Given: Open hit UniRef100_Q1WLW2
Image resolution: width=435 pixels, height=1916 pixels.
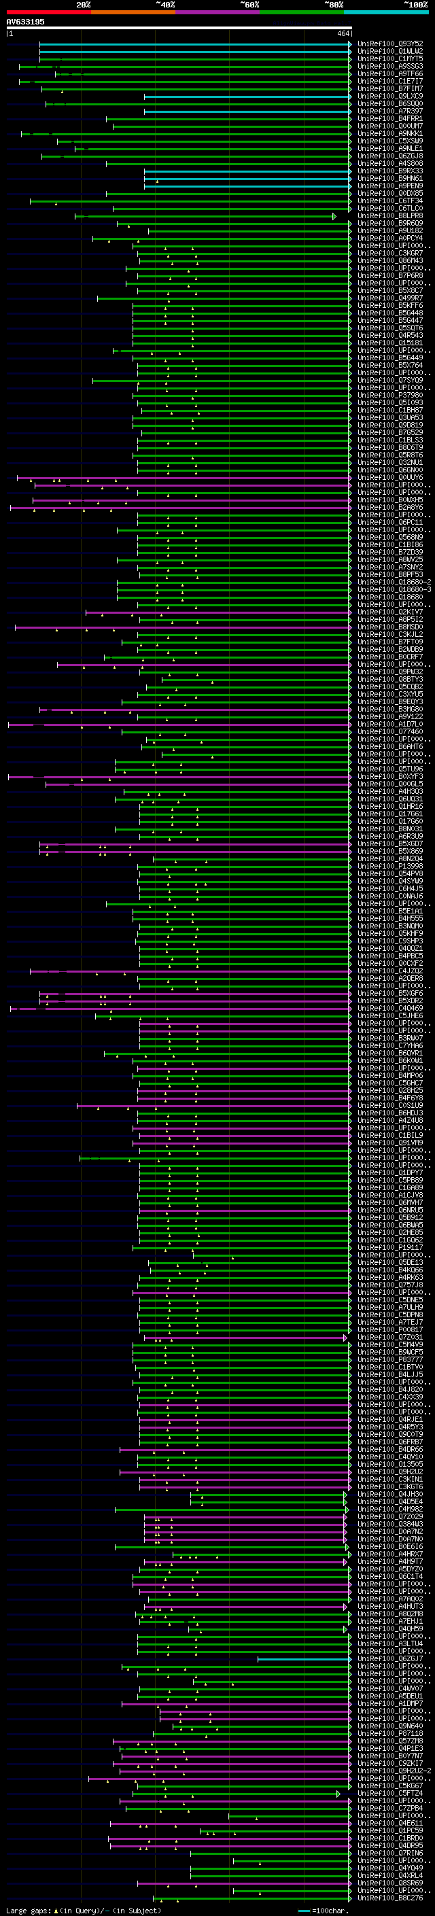Looking at the screenshot, I should coord(389,52).
